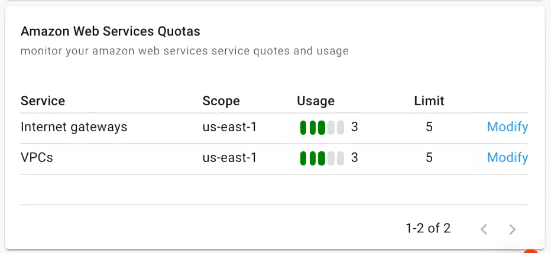Viewport: 551px width, 253px height.
Task: Click the Internet gateways usage bar
Action: pyautogui.click(x=322, y=127)
